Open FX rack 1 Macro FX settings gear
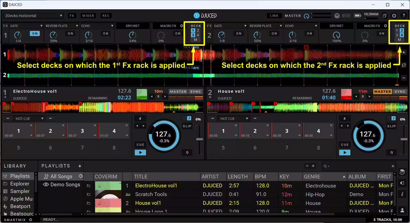 tap(182, 26)
